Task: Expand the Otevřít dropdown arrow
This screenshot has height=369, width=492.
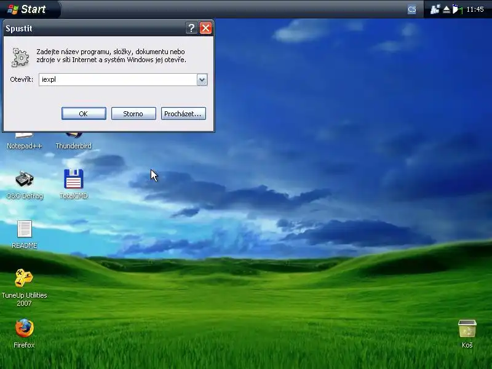Action: coord(202,80)
